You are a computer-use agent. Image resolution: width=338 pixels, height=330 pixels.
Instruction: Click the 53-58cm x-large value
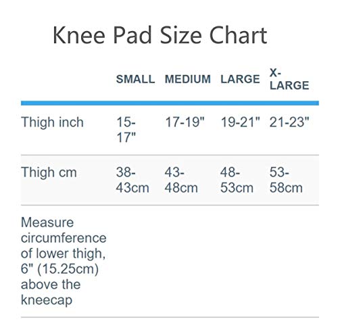pos(286,180)
